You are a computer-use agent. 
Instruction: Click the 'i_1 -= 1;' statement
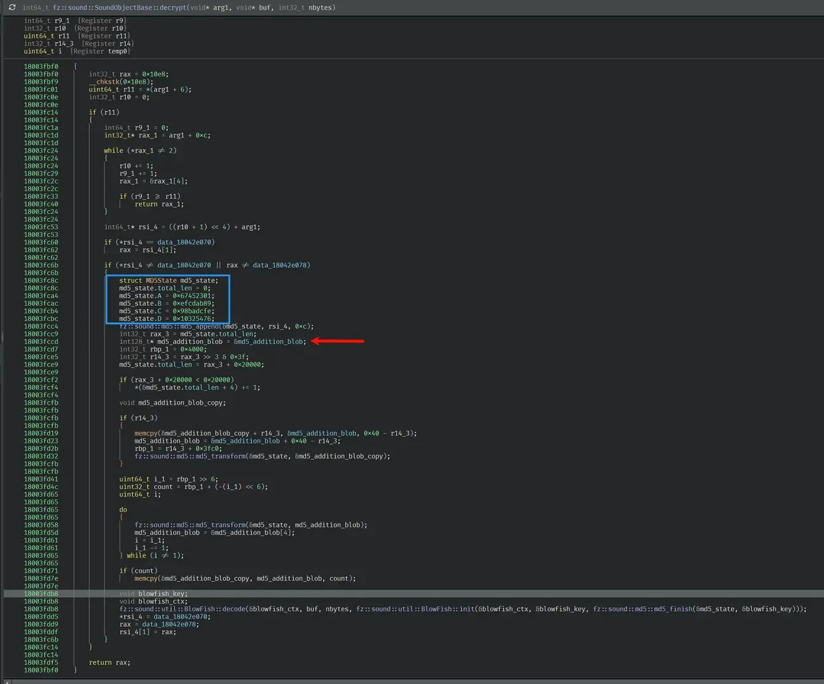151,548
